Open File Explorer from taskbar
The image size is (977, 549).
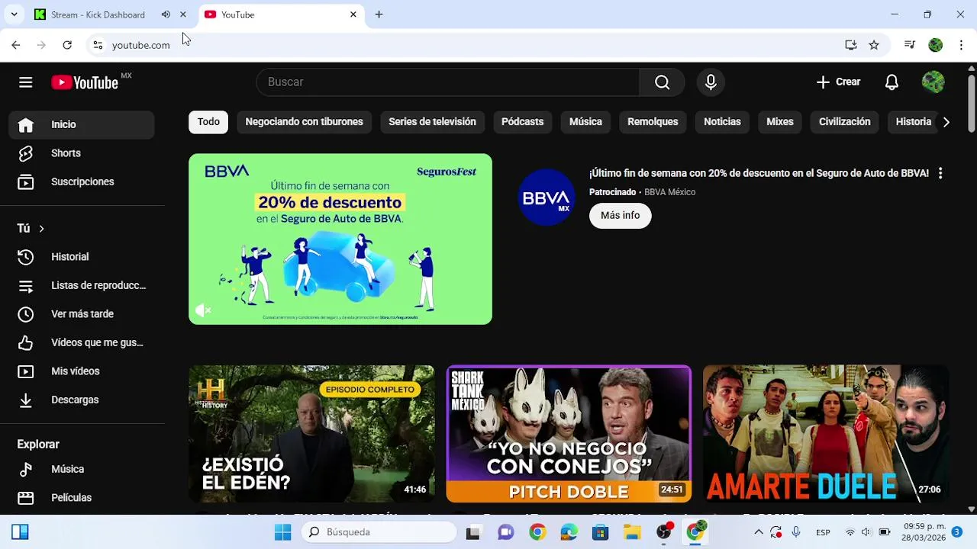coord(632,532)
